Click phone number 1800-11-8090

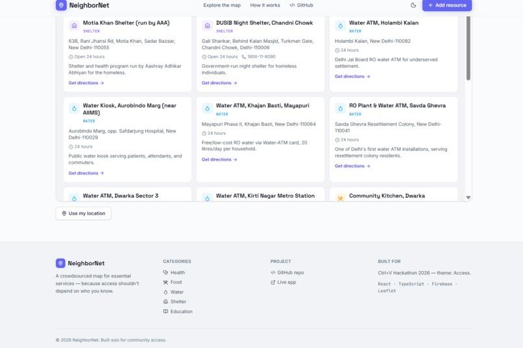tap(261, 56)
